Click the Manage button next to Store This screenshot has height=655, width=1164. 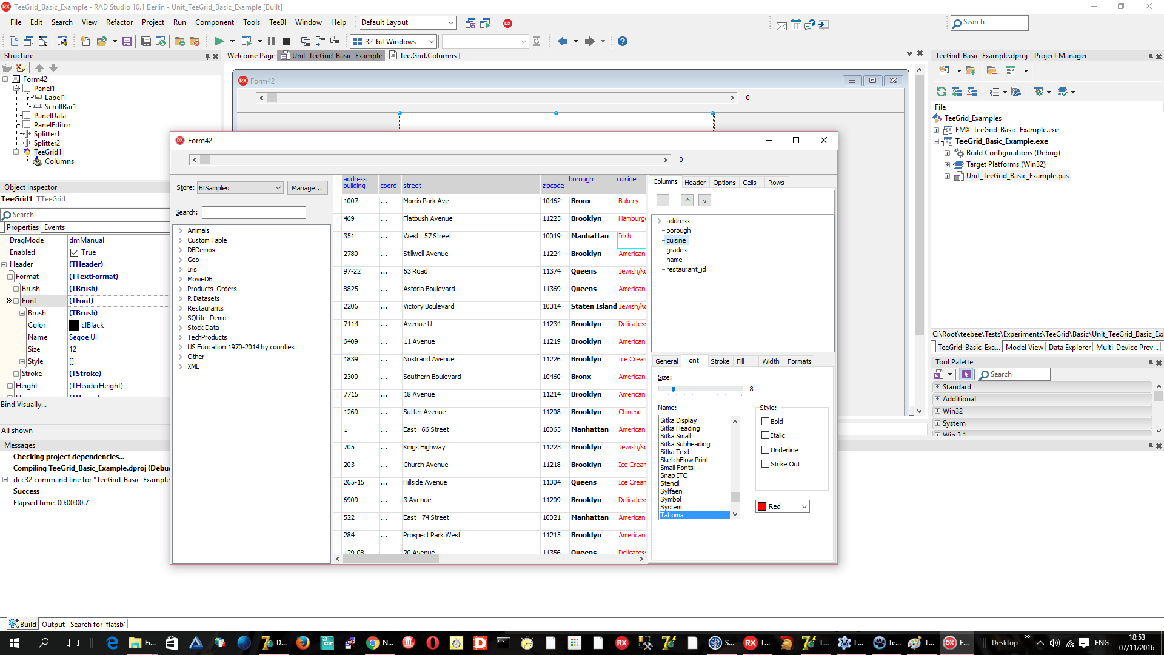[x=307, y=187]
